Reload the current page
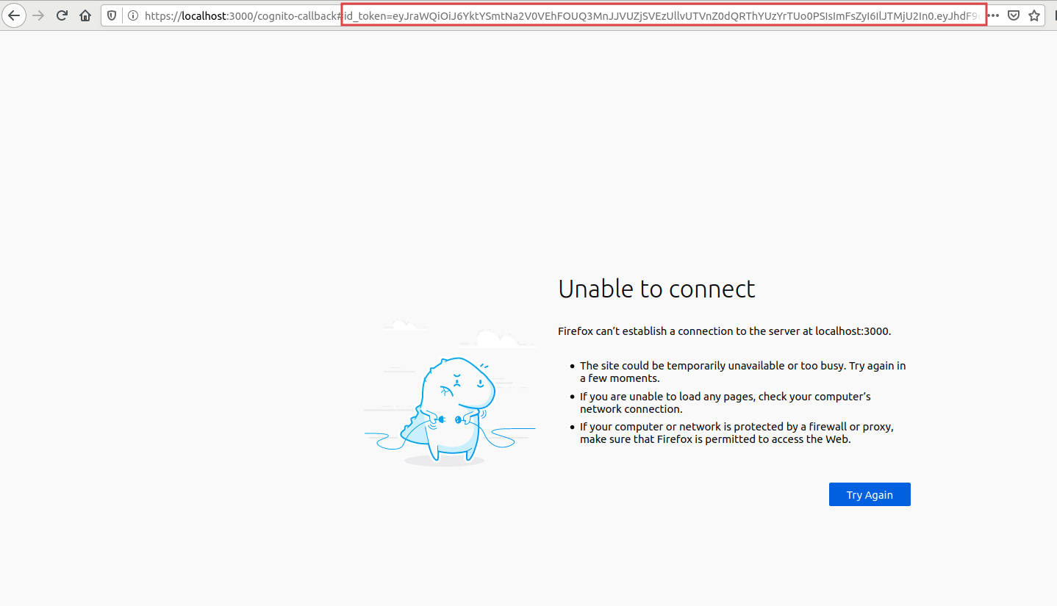 62,15
